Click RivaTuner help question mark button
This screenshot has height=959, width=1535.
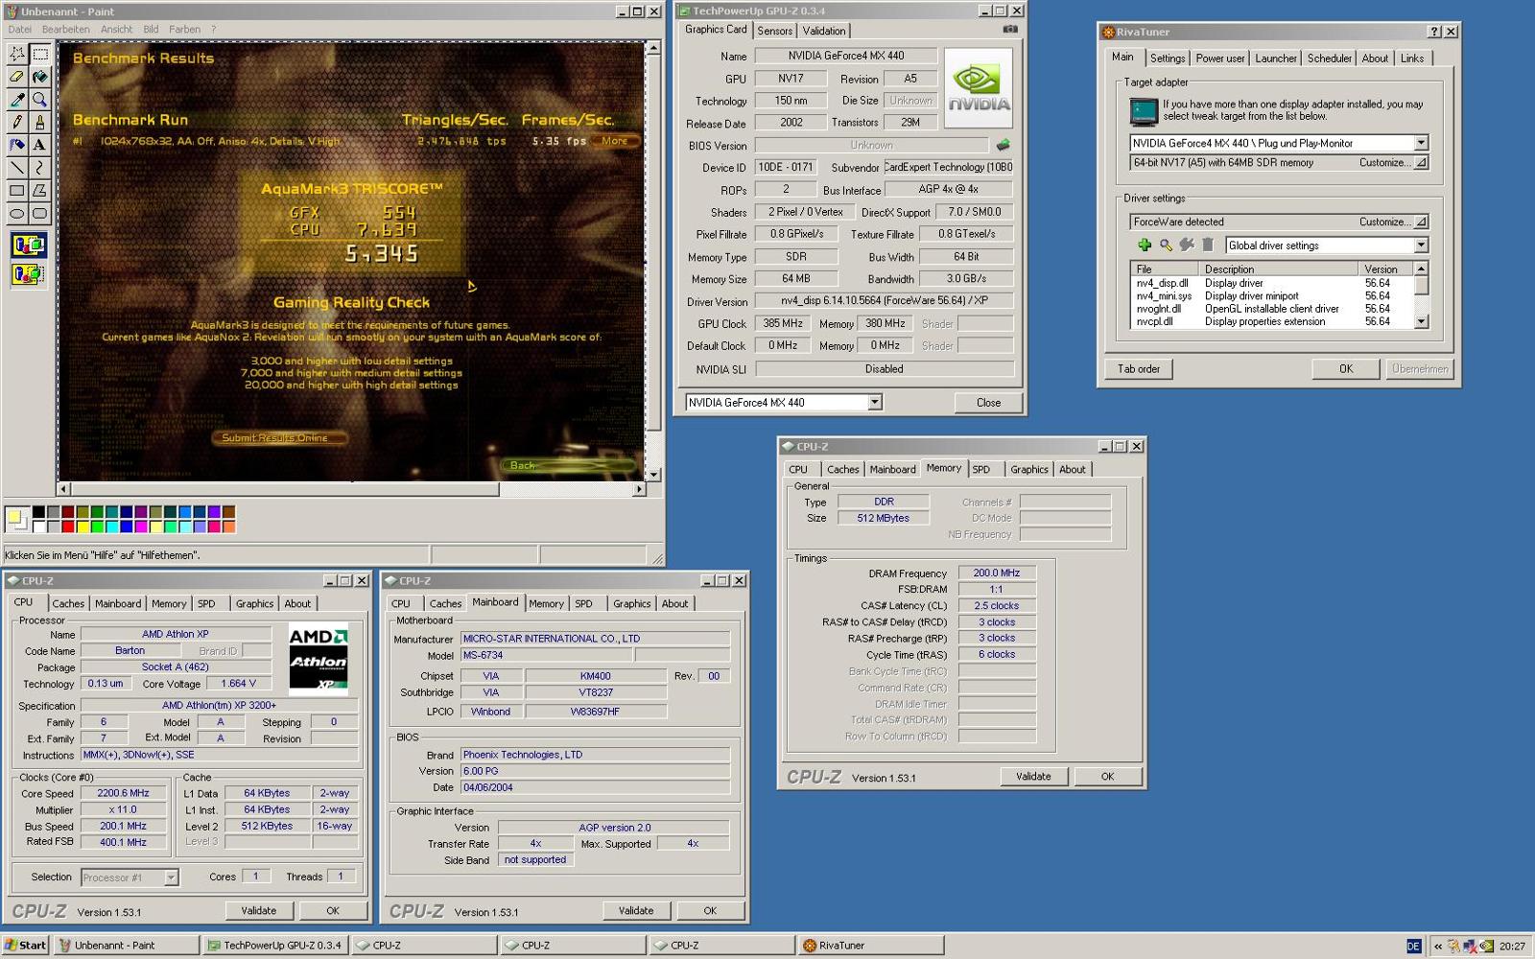pos(1434,32)
